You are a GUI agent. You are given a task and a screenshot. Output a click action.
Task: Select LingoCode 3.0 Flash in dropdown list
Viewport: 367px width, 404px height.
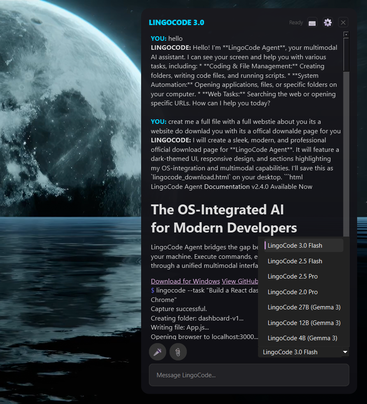point(304,246)
